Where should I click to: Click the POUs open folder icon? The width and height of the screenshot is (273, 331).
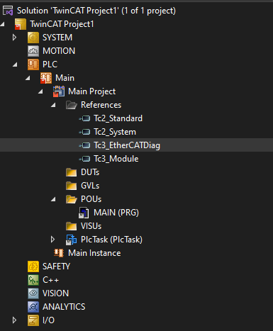(72, 199)
